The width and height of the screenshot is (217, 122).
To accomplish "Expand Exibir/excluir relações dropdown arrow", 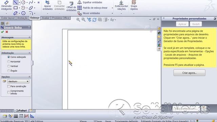I will point(121,14).
